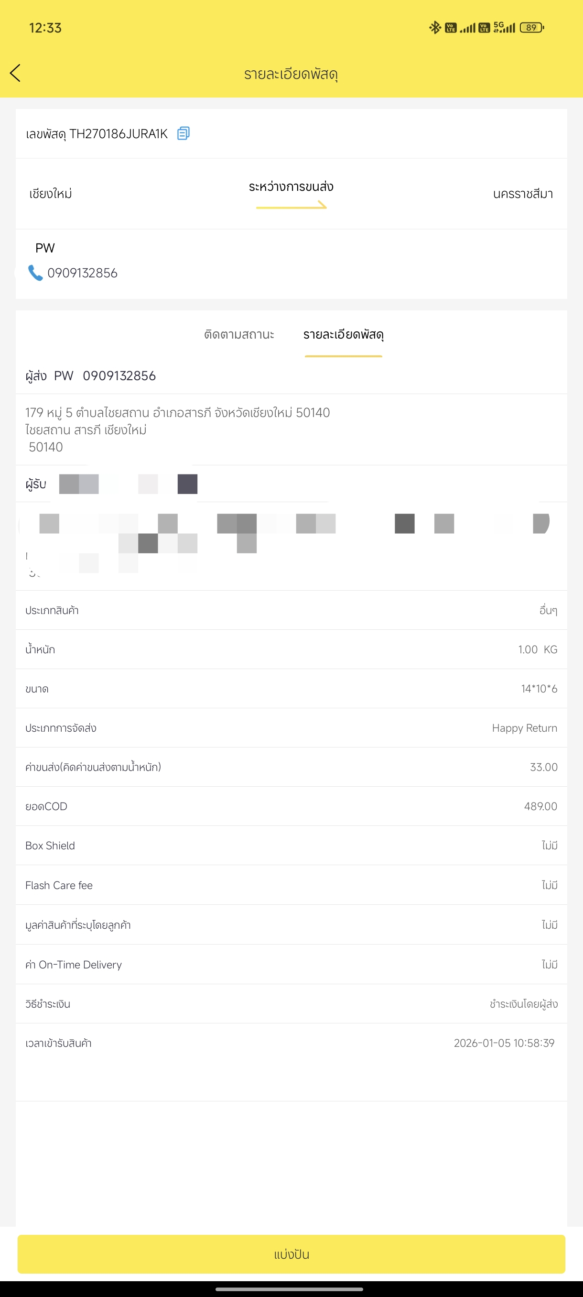Viewport: 583px width, 1297px height.
Task: Tap the battery indicator in status bar
Action: 532,28
